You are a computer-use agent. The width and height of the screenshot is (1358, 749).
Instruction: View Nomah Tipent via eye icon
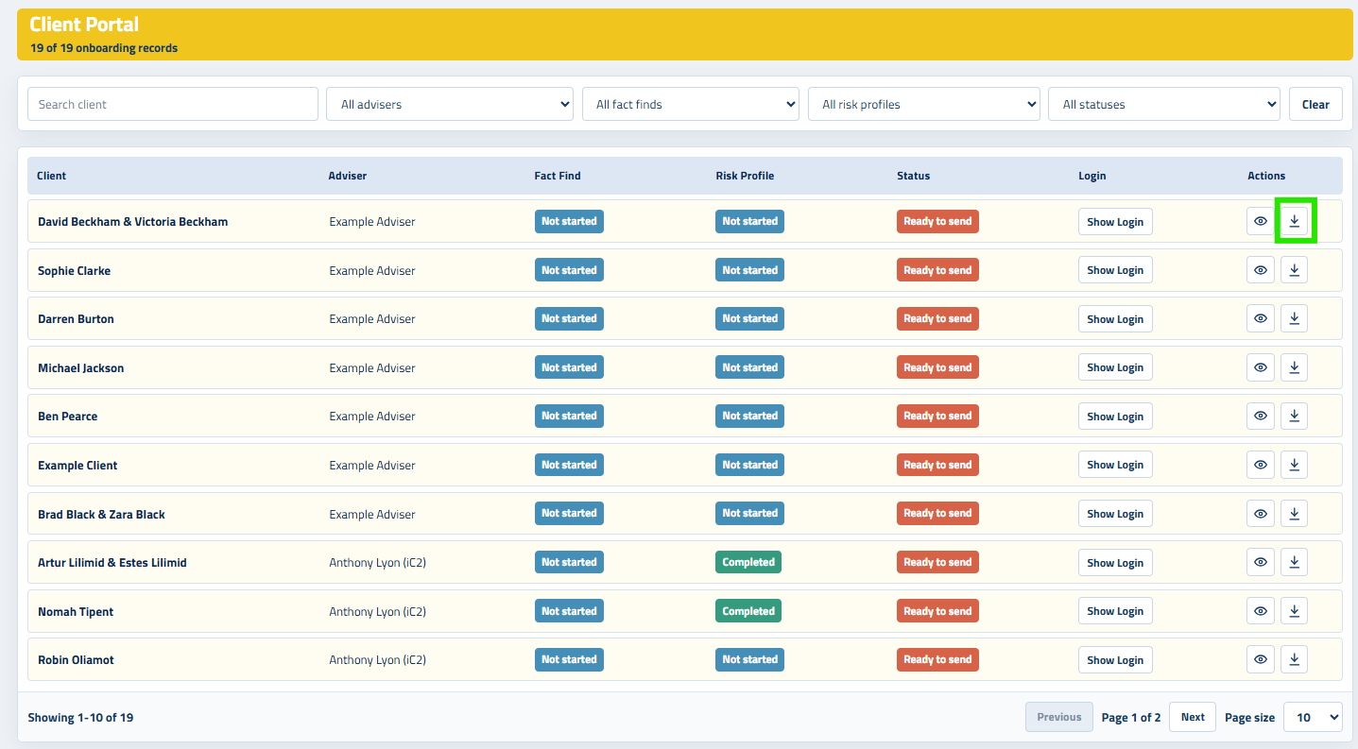click(1261, 611)
